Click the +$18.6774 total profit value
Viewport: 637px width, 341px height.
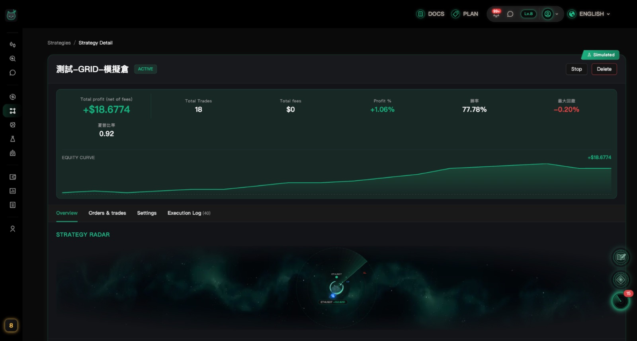click(106, 110)
